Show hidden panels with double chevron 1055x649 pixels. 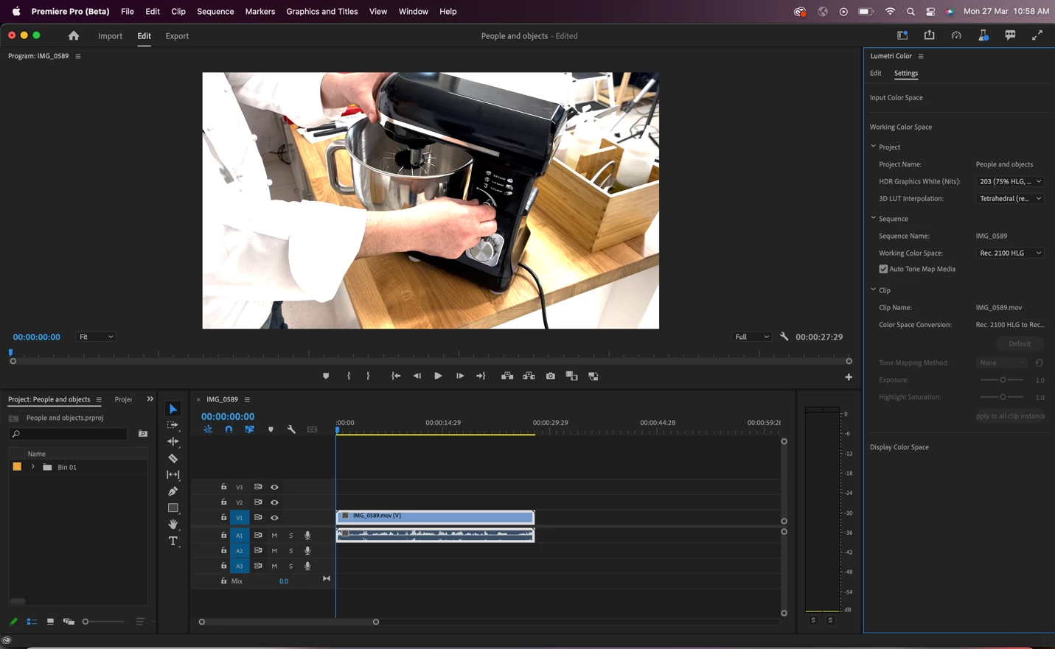click(150, 399)
